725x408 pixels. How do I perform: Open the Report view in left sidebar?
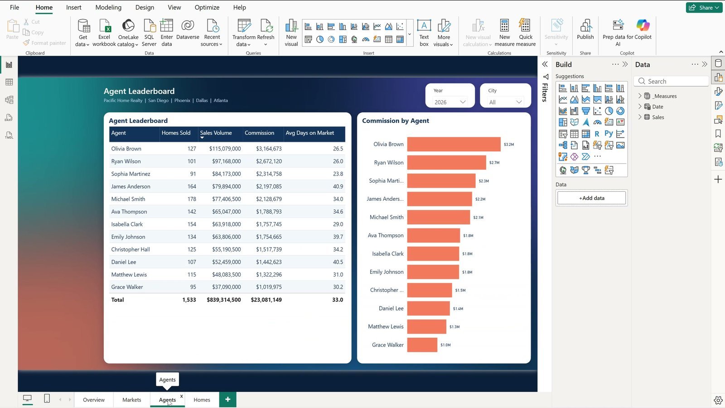[x=9, y=64]
